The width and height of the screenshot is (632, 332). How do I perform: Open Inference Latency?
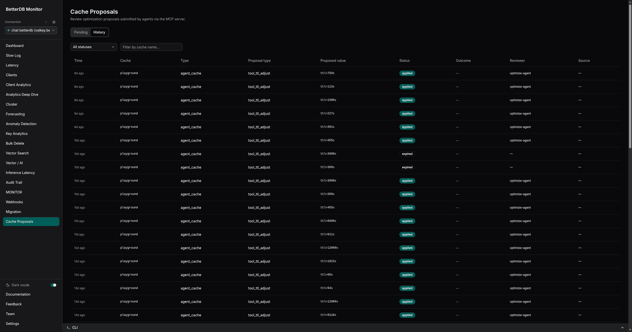pos(31,173)
